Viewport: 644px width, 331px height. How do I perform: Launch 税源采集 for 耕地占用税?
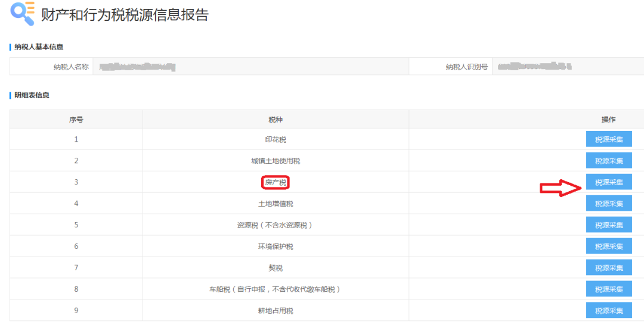tap(609, 311)
